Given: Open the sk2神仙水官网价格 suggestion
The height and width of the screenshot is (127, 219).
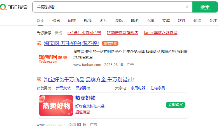Looking at the screenshot, I should pos(84,33).
